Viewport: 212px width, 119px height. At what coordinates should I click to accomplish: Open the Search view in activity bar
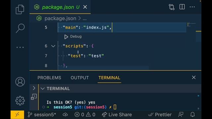pyautogui.click(x=20, y=28)
